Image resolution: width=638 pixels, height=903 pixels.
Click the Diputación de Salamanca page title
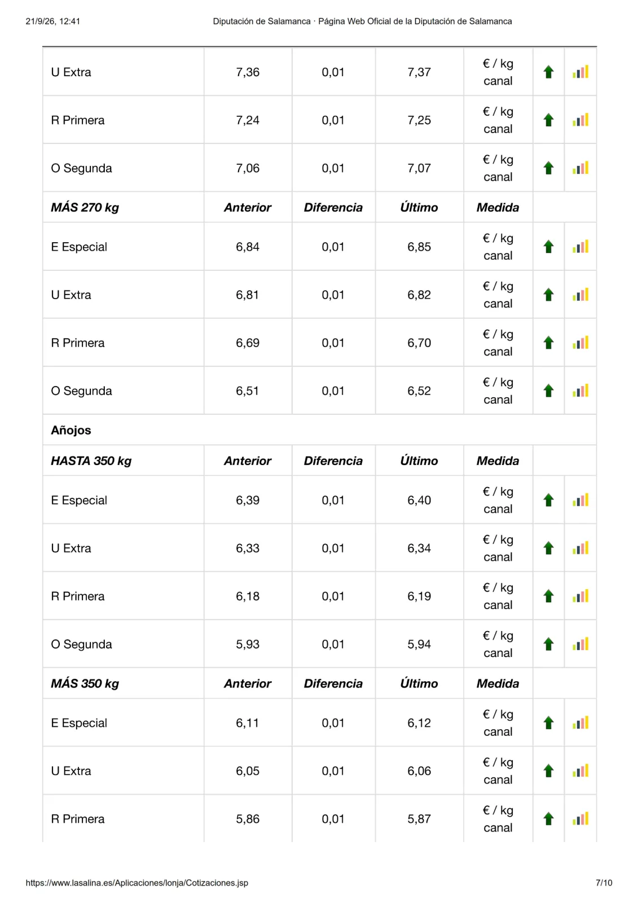click(x=362, y=21)
